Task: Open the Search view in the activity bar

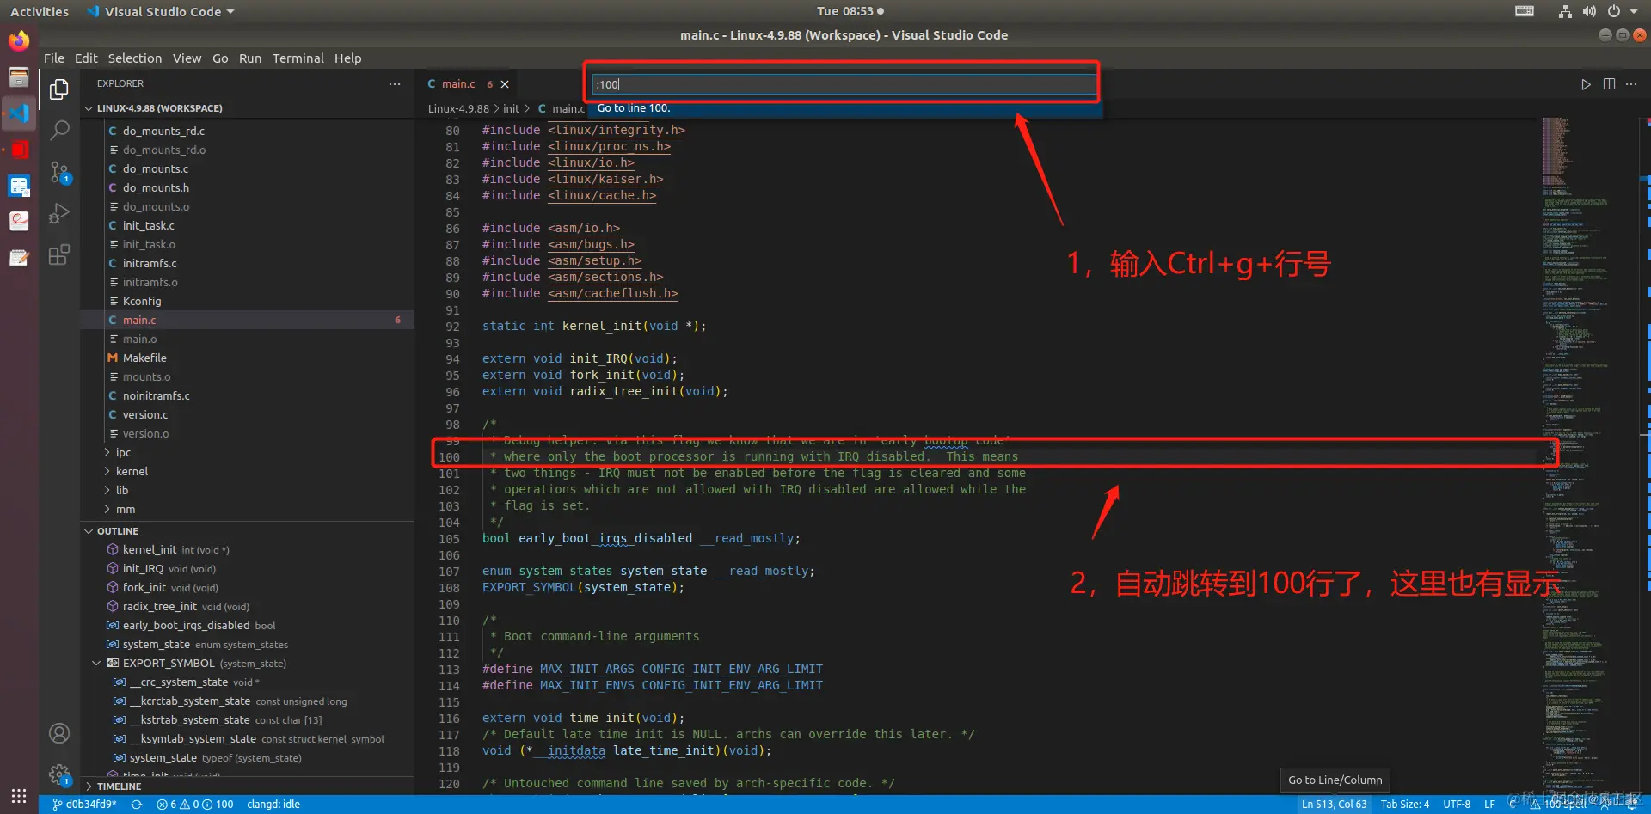Action: coord(59,131)
